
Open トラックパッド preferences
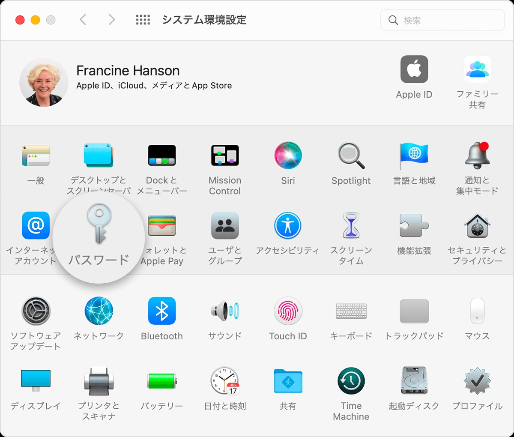pyautogui.click(x=414, y=311)
